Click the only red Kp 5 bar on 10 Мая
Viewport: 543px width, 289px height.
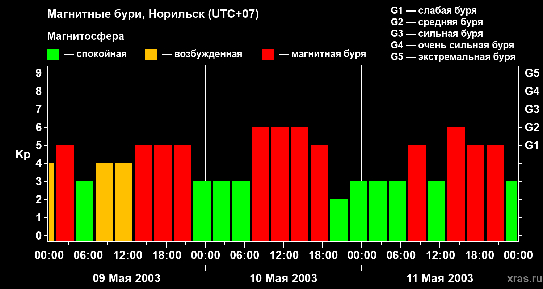tap(319, 193)
